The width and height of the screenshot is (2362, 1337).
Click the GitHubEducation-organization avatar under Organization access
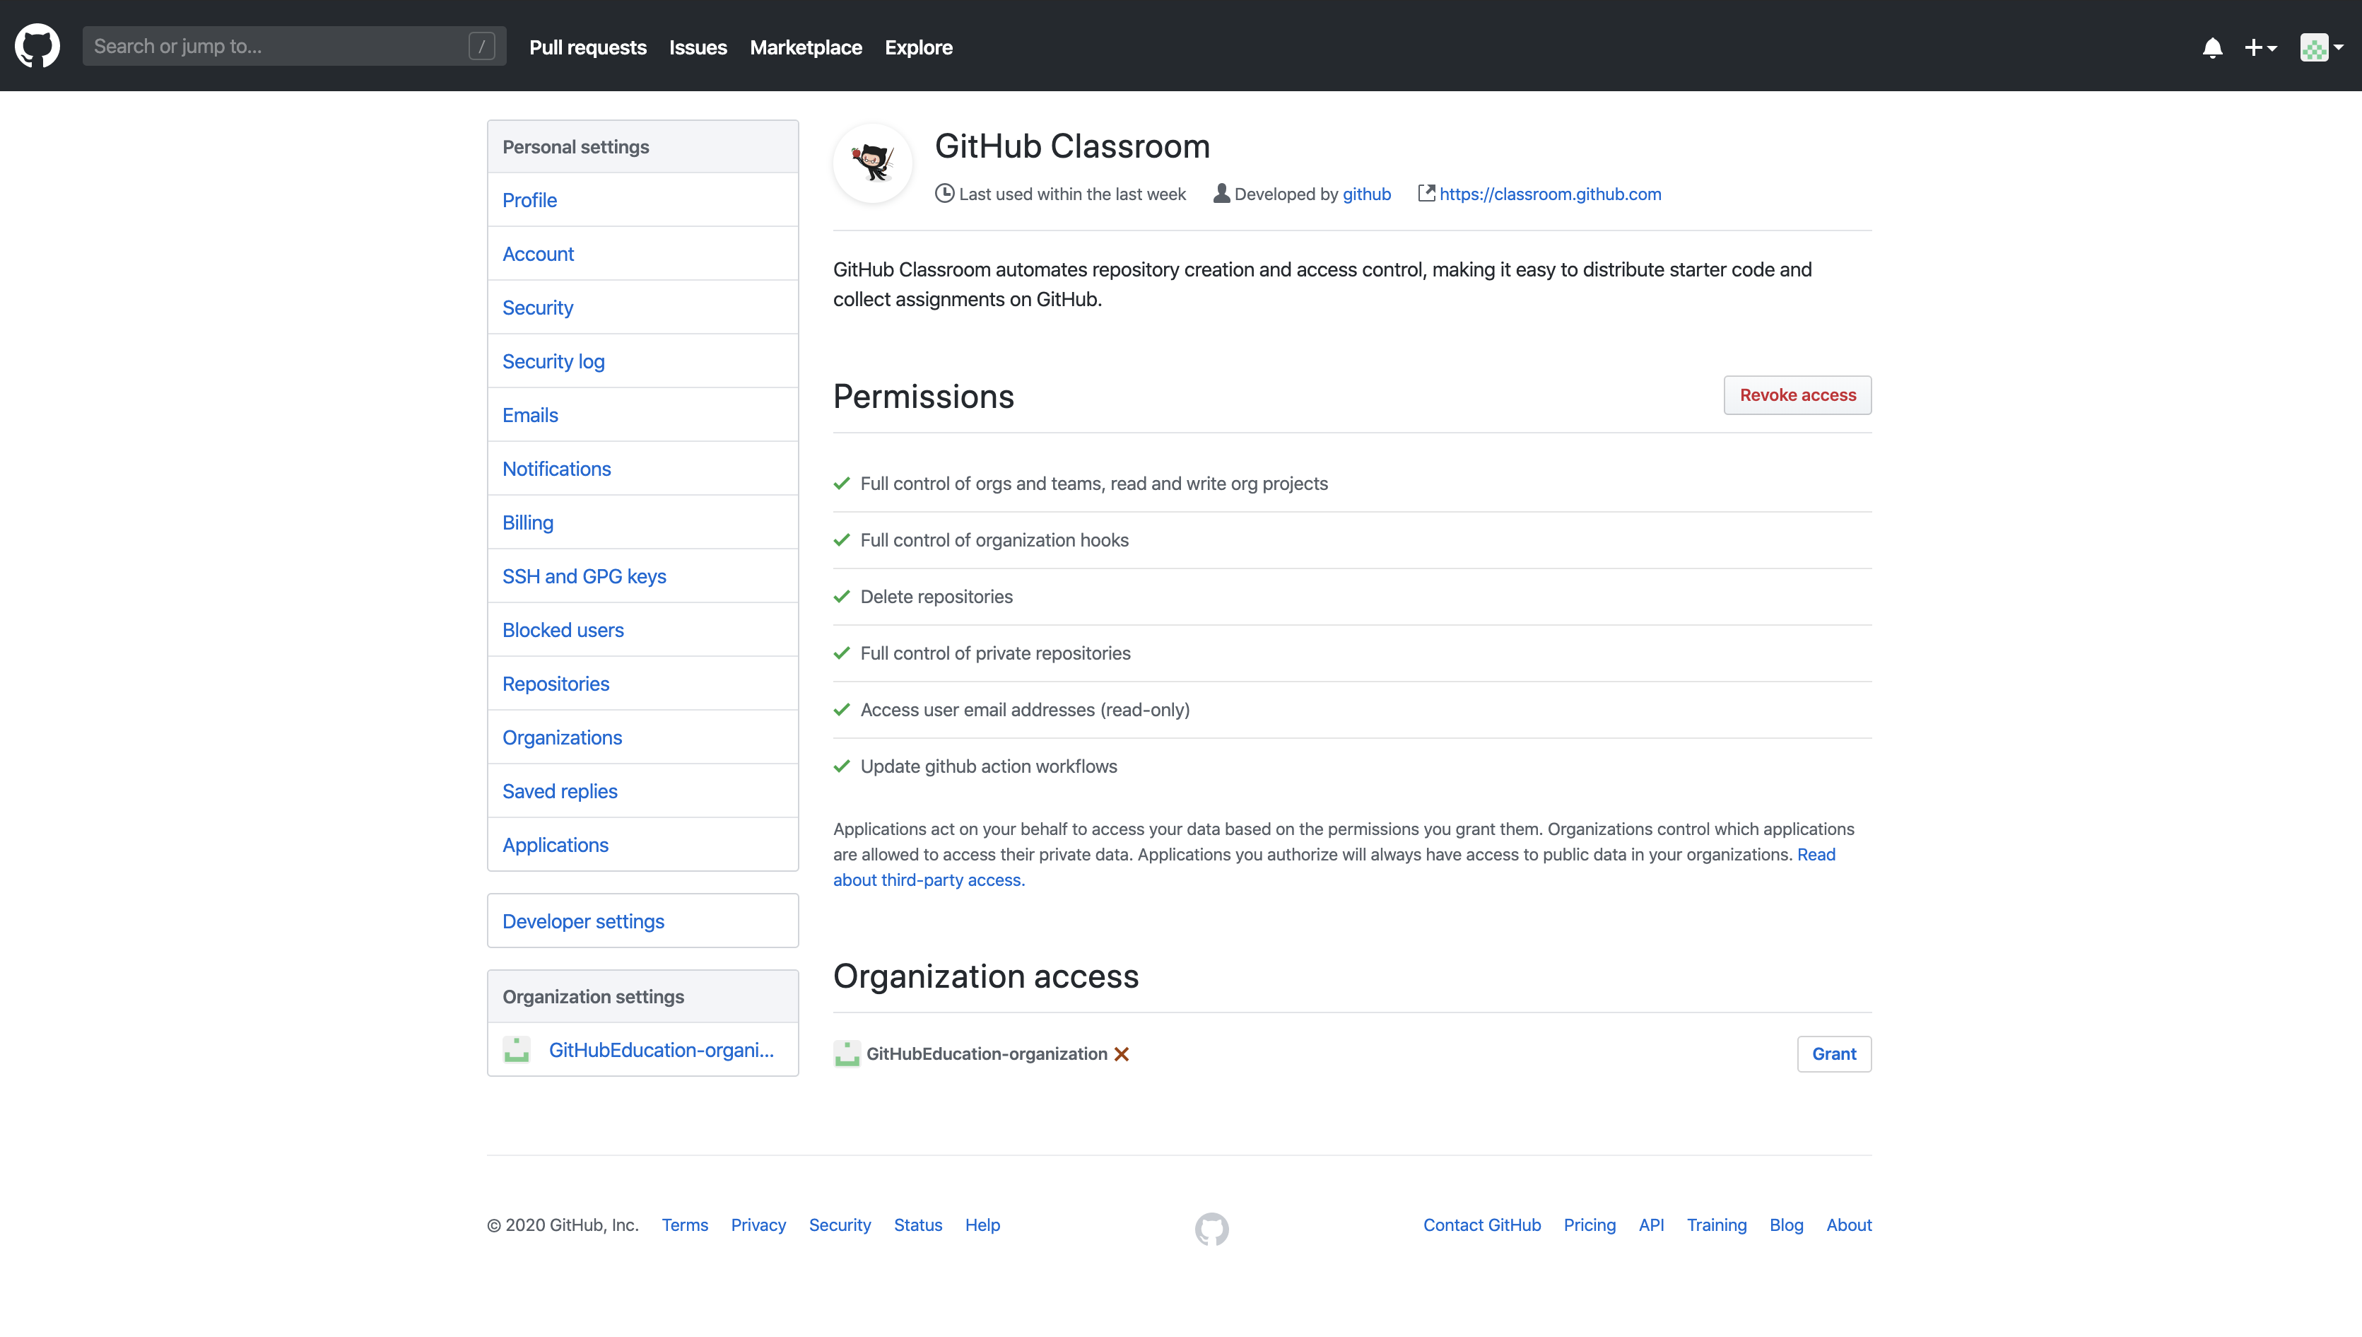click(847, 1053)
